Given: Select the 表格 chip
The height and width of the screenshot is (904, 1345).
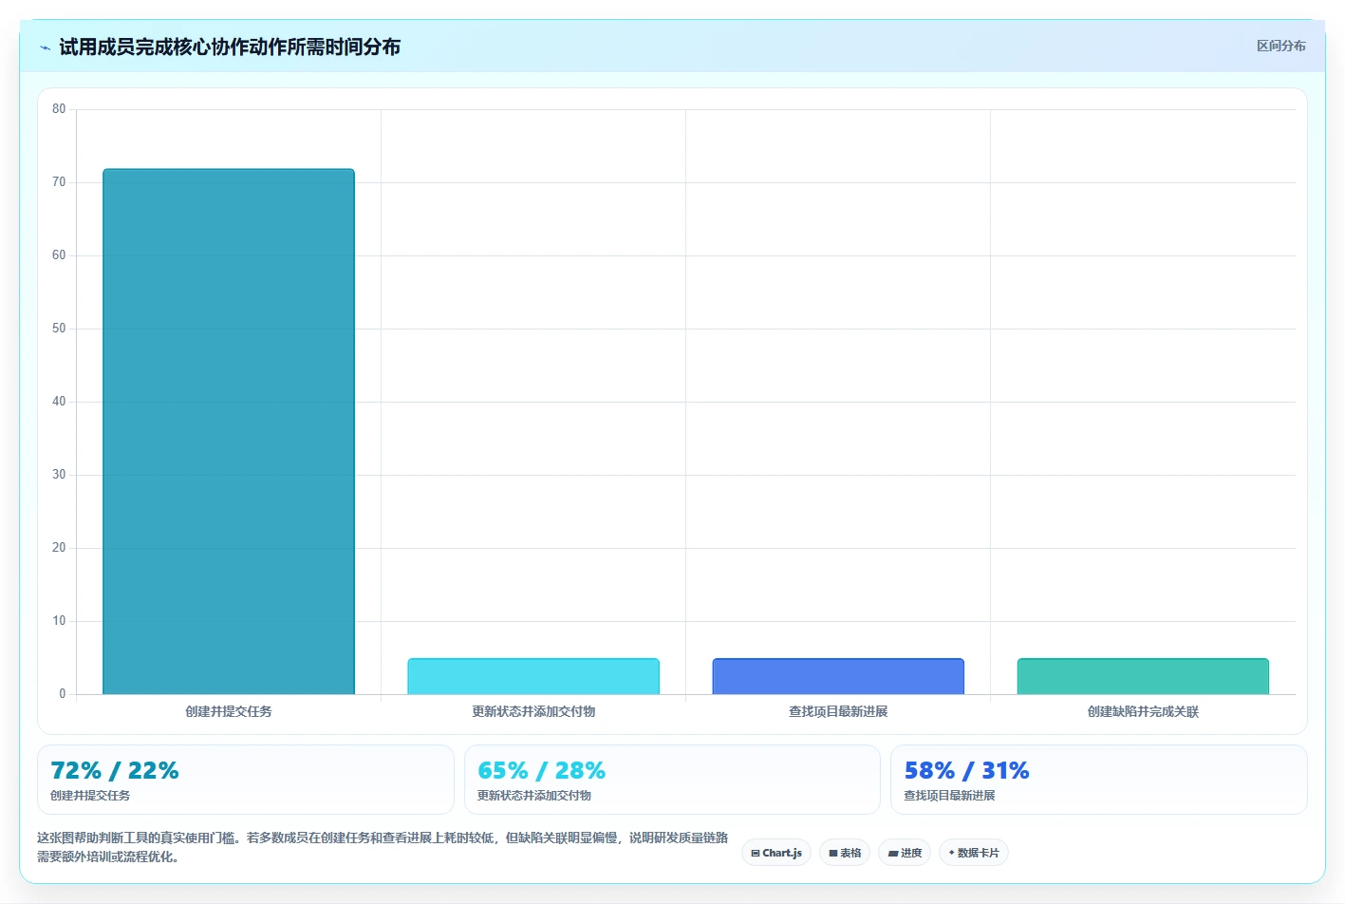Looking at the screenshot, I should click(845, 853).
